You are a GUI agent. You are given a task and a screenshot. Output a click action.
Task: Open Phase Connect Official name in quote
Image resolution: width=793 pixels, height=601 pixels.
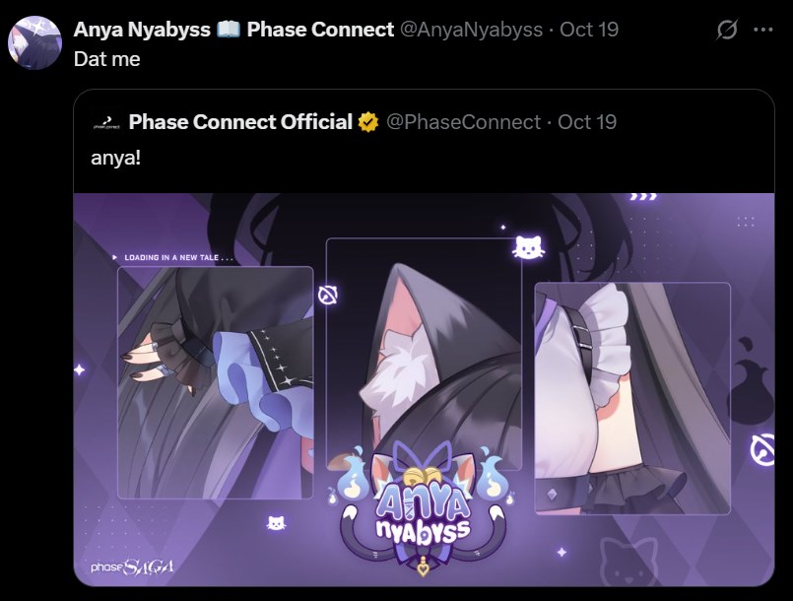pos(240,122)
